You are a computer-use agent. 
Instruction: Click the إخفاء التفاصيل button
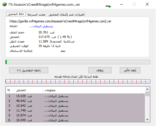click(x=29, y=70)
